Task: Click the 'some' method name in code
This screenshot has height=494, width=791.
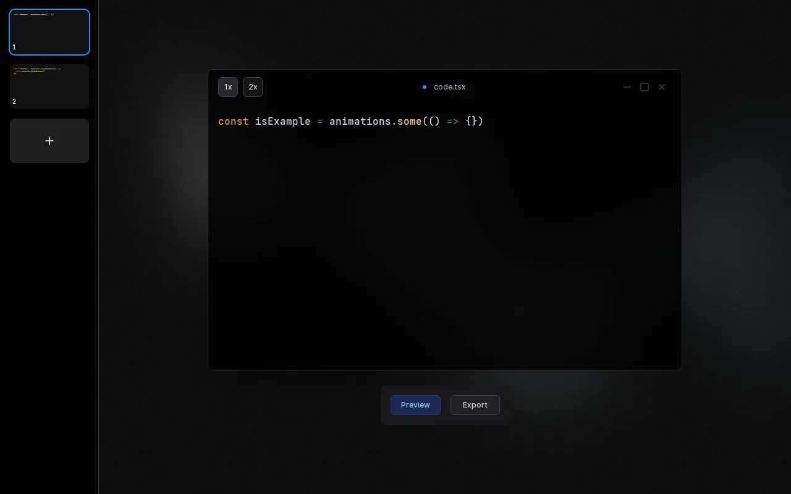Action: click(x=410, y=121)
